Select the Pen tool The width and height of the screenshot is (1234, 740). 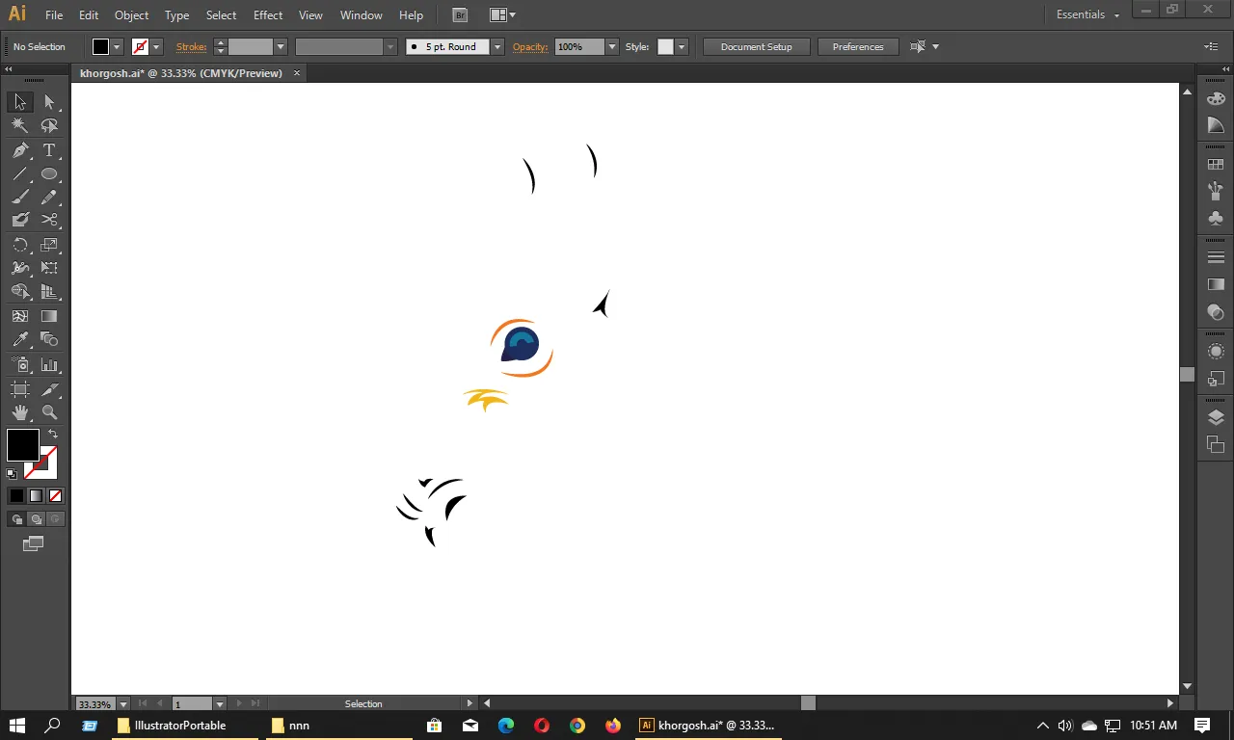click(x=20, y=150)
